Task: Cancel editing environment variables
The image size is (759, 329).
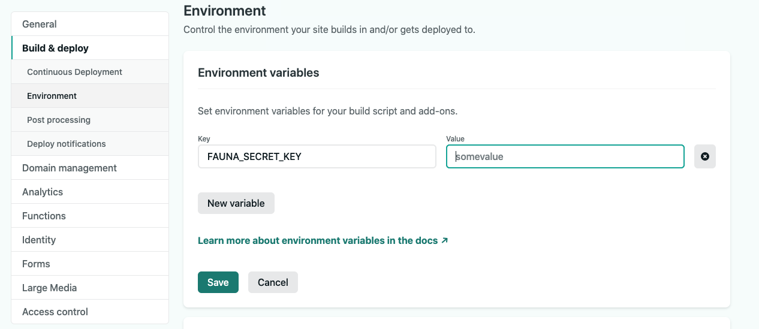Action: tap(273, 282)
